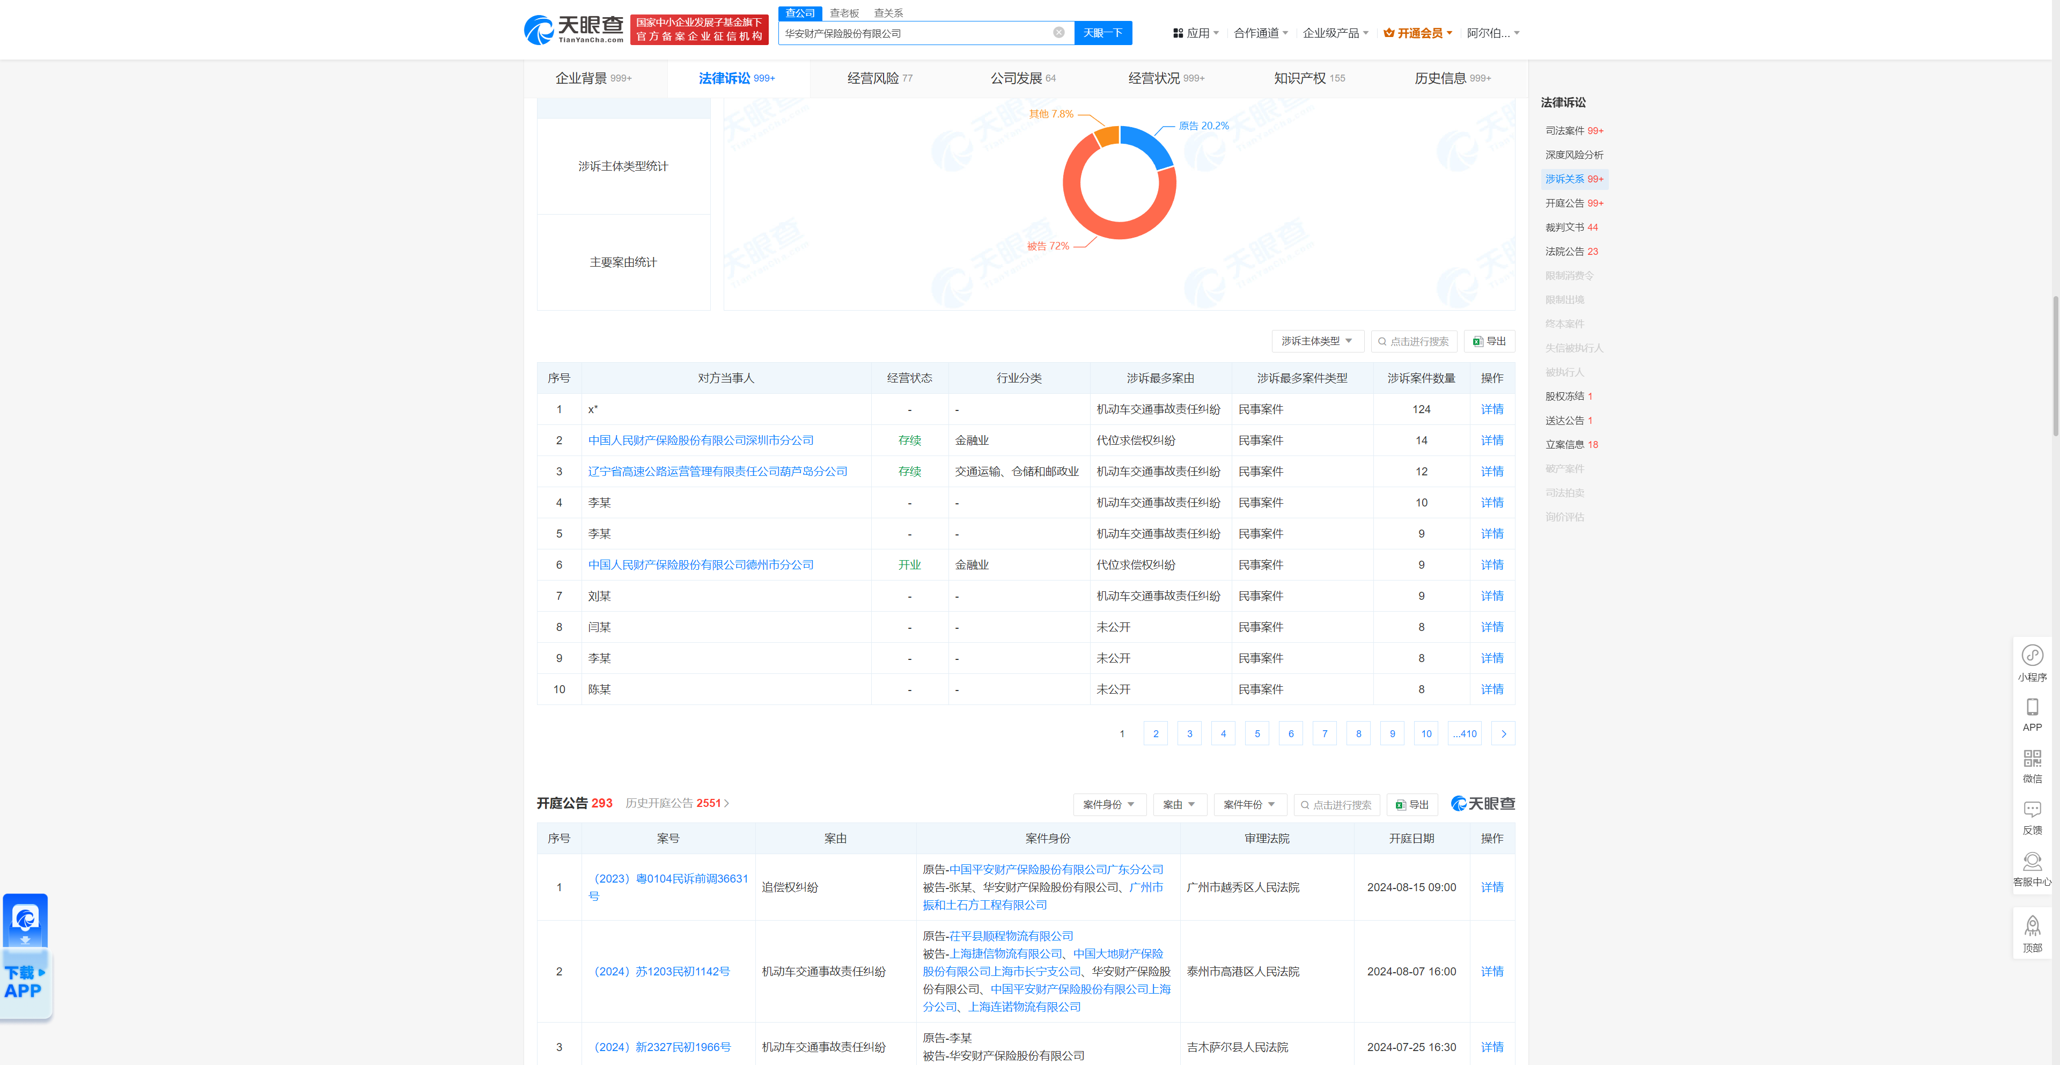Open case (2024) 新2327民初1966号

(x=661, y=1047)
